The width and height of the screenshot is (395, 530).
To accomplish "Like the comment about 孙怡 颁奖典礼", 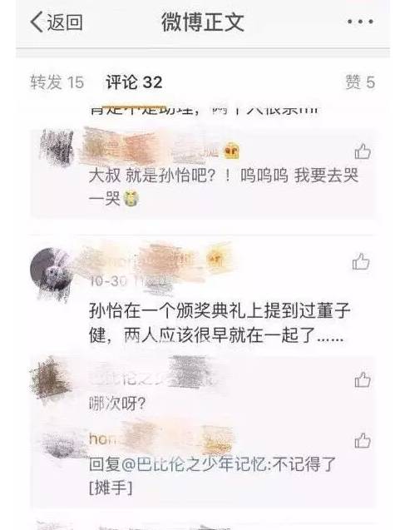I will tap(361, 261).
